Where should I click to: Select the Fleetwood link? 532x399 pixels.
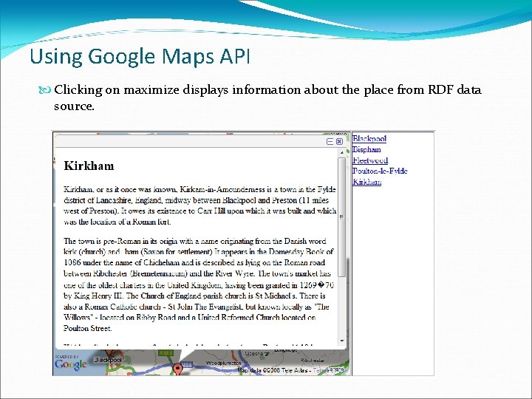(x=370, y=160)
